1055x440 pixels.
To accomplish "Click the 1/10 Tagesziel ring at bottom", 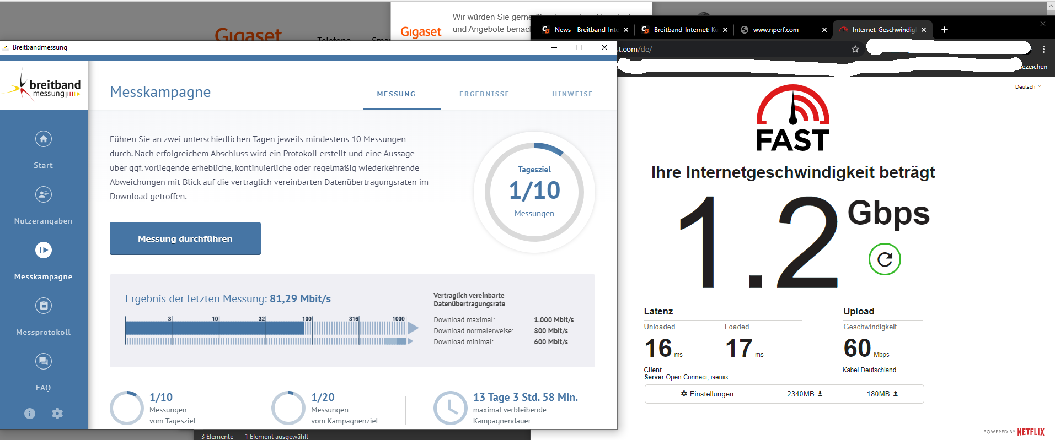I will [127, 408].
